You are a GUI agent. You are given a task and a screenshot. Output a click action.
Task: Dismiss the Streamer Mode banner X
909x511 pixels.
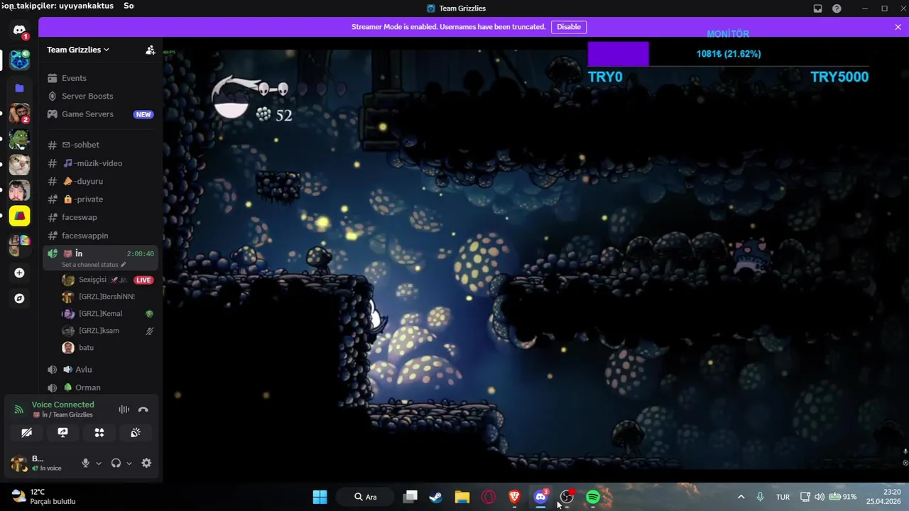pyautogui.click(x=898, y=27)
